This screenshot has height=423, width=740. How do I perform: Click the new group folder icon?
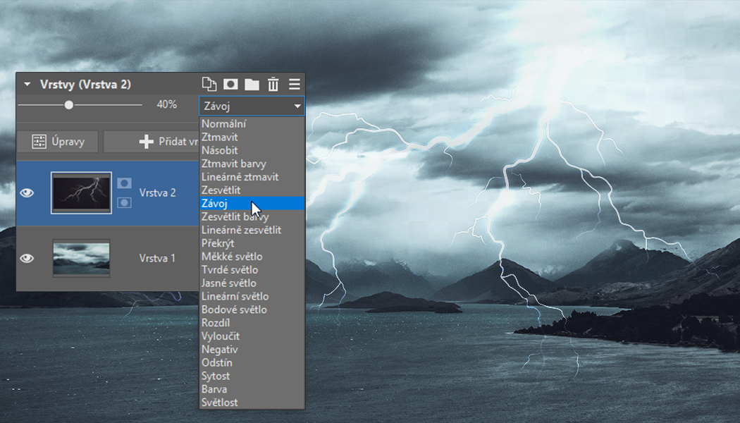point(252,85)
